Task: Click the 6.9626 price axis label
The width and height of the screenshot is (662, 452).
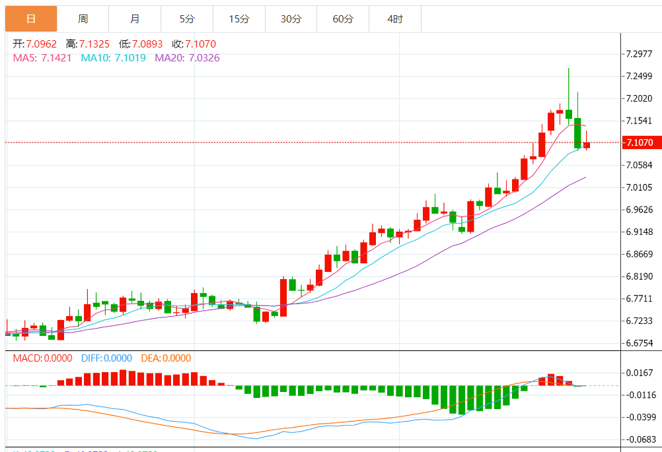Action: tap(639, 210)
